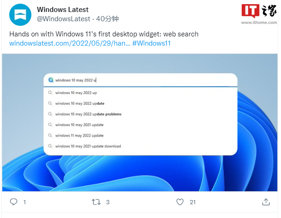Open the @WindowsLatest handle
Image resolution: width=281 pixels, height=218 pixels.
63,19
